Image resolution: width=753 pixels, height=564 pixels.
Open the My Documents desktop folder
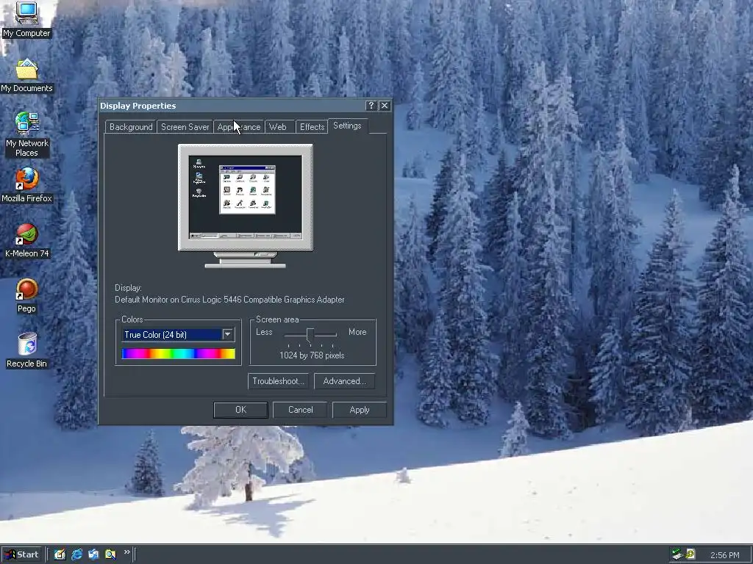tap(26, 76)
